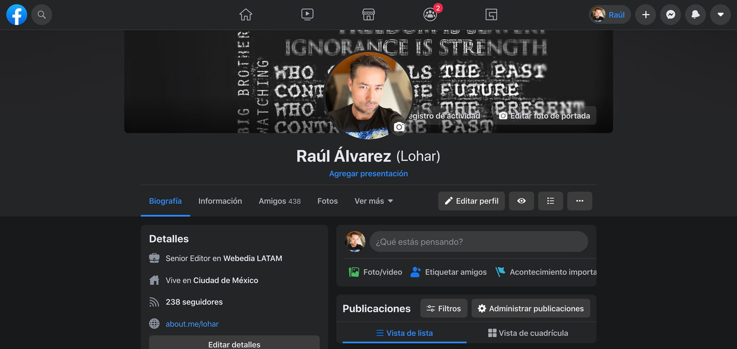Open the Amigos 438 tab

279,201
